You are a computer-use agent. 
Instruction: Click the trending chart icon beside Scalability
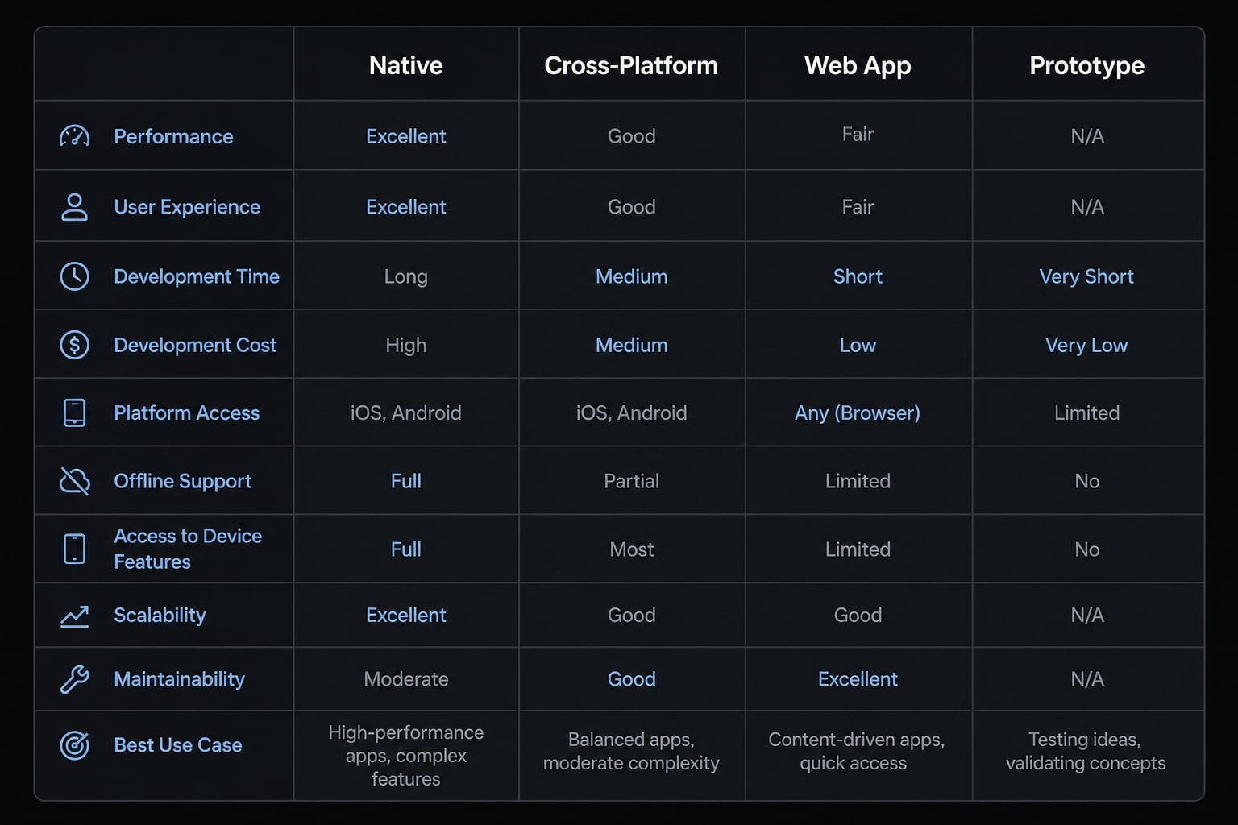click(74, 616)
